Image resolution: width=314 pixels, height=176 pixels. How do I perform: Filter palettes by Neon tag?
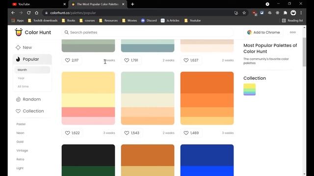click(x=20, y=133)
